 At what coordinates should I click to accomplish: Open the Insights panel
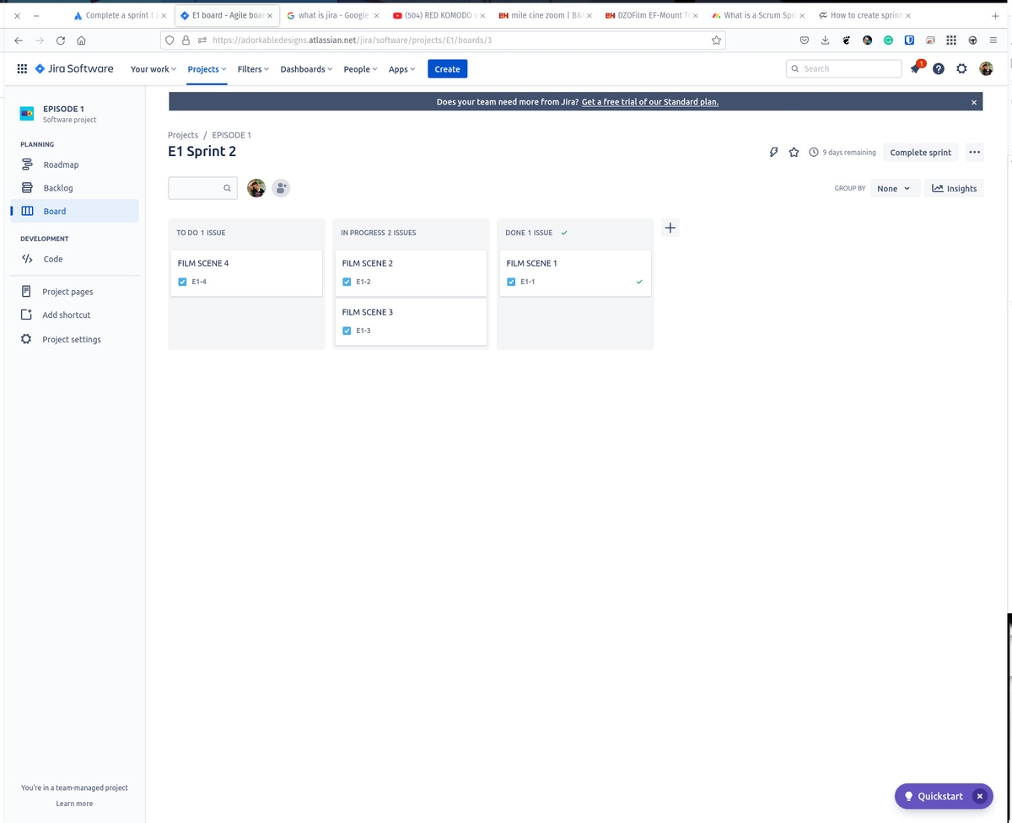click(x=954, y=188)
